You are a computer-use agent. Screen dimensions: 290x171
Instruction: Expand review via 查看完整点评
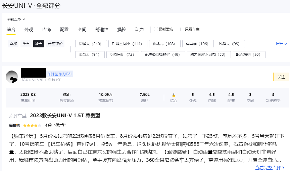click(x=270, y=167)
